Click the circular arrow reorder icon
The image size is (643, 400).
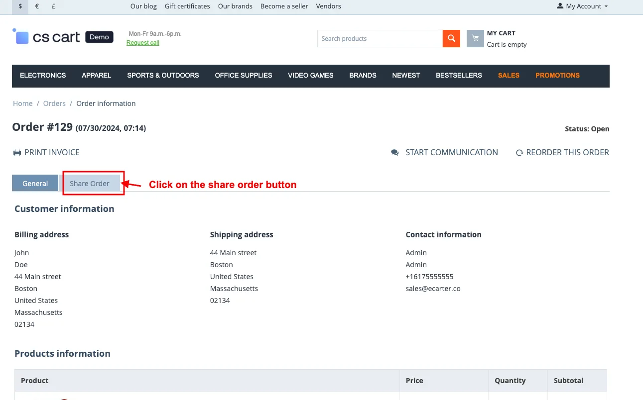coord(519,153)
